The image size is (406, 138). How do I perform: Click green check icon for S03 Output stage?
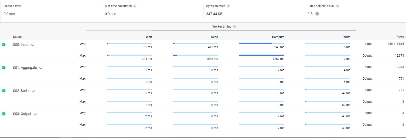[4, 114]
